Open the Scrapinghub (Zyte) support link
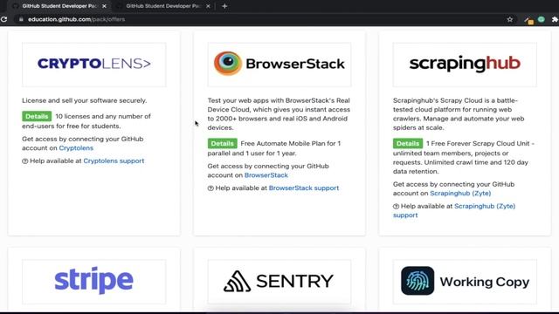Screen dimensions: 559x314 454,210
